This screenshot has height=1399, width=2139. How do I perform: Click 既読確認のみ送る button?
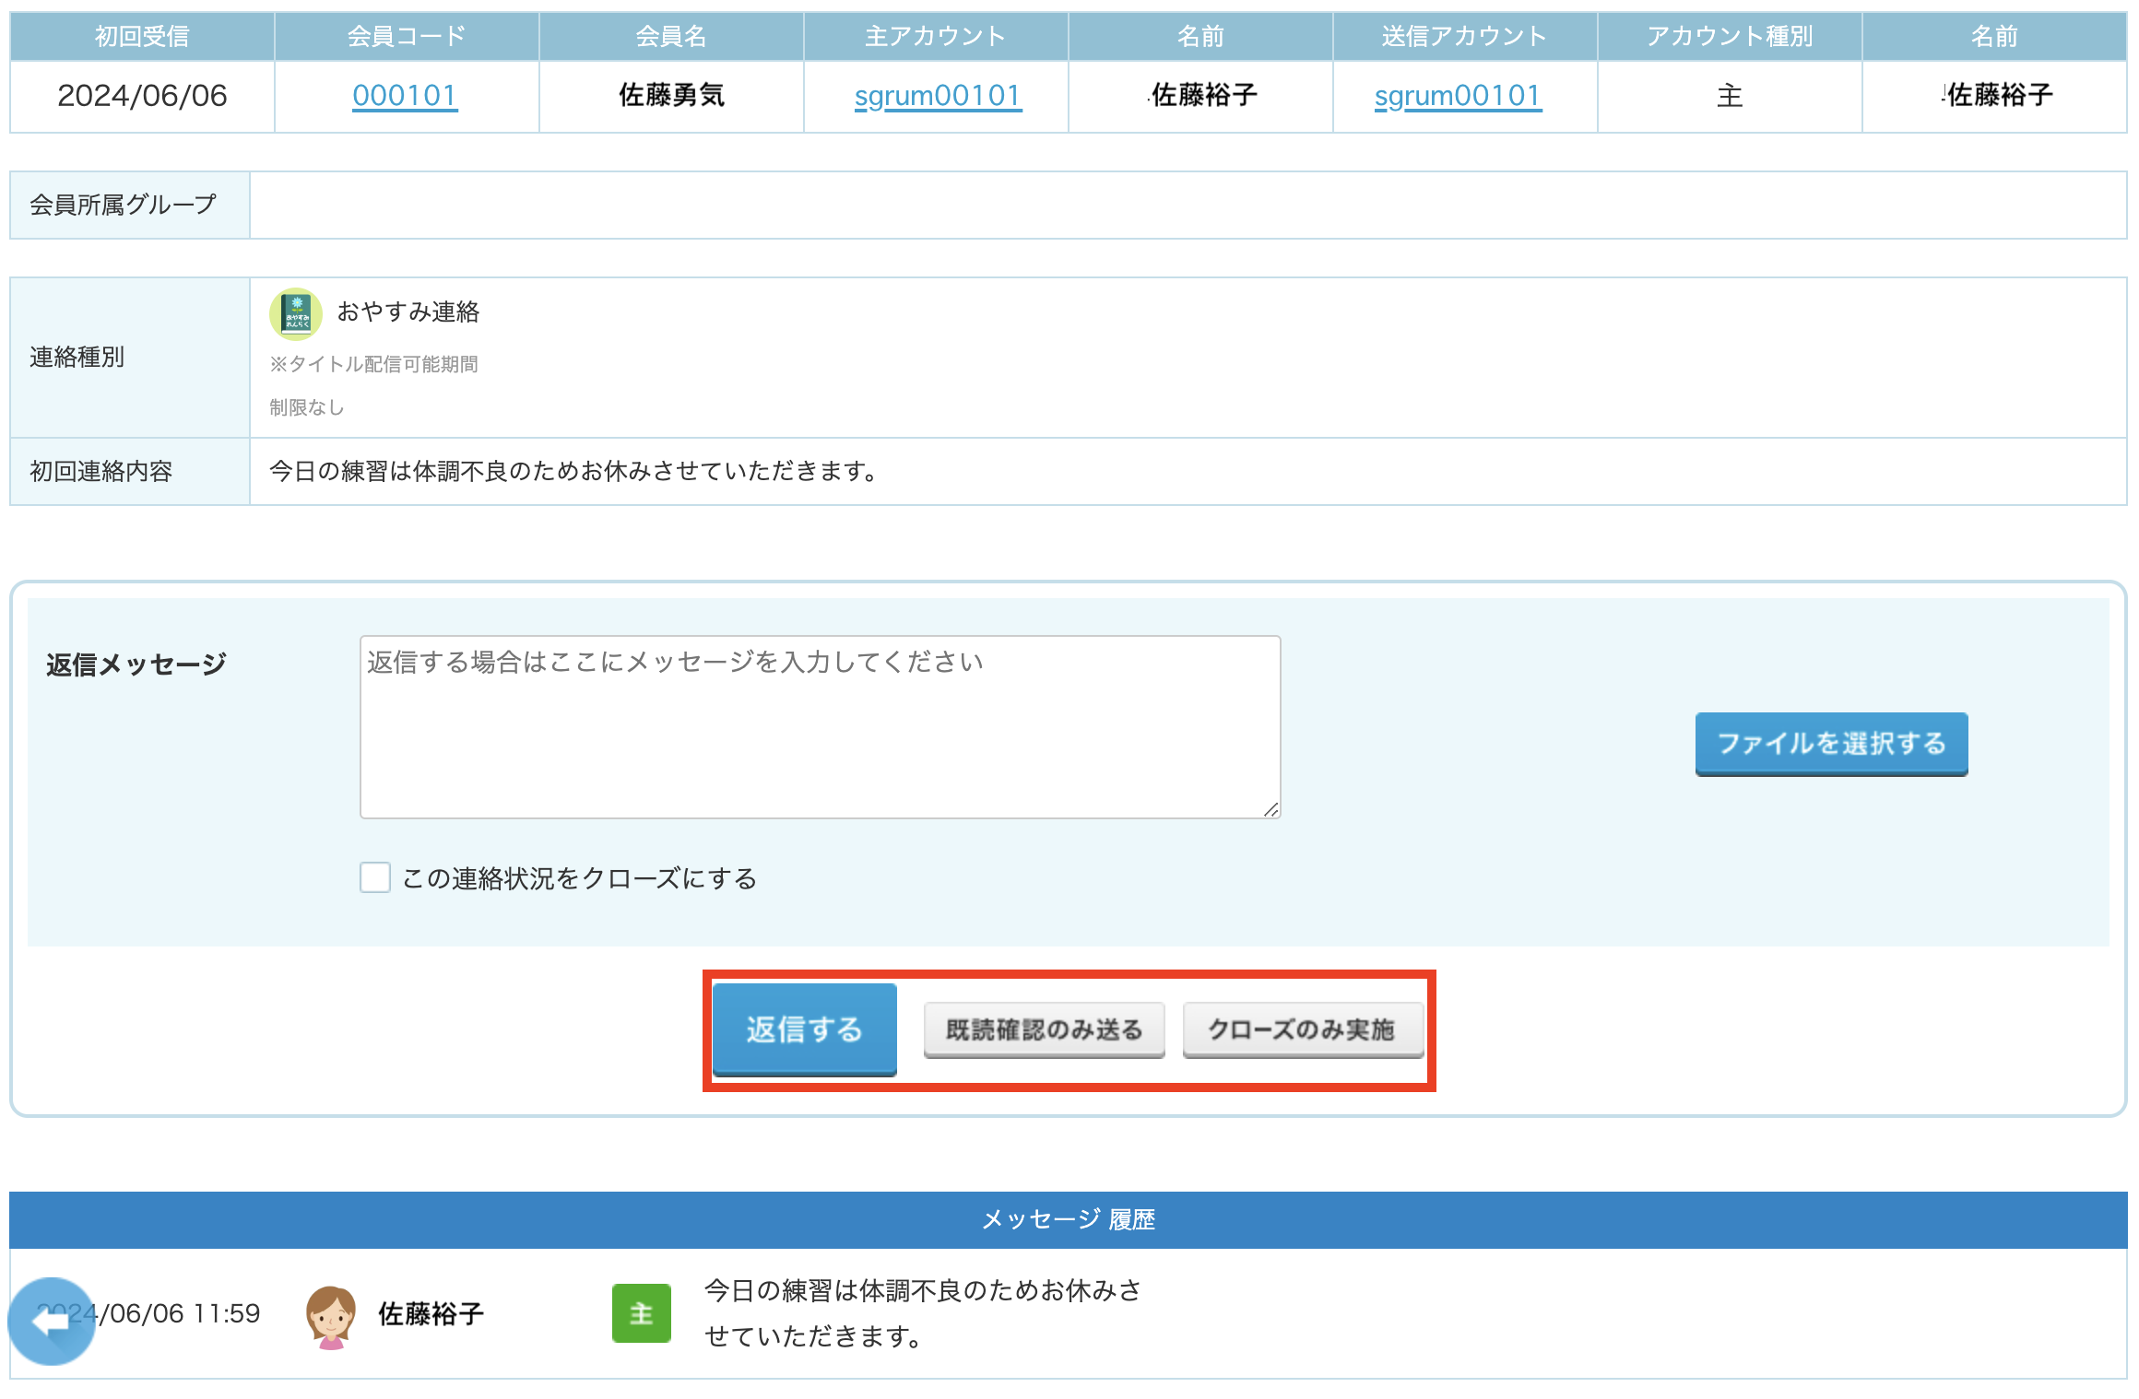pyautogui.click(x=1044, y=1029)
